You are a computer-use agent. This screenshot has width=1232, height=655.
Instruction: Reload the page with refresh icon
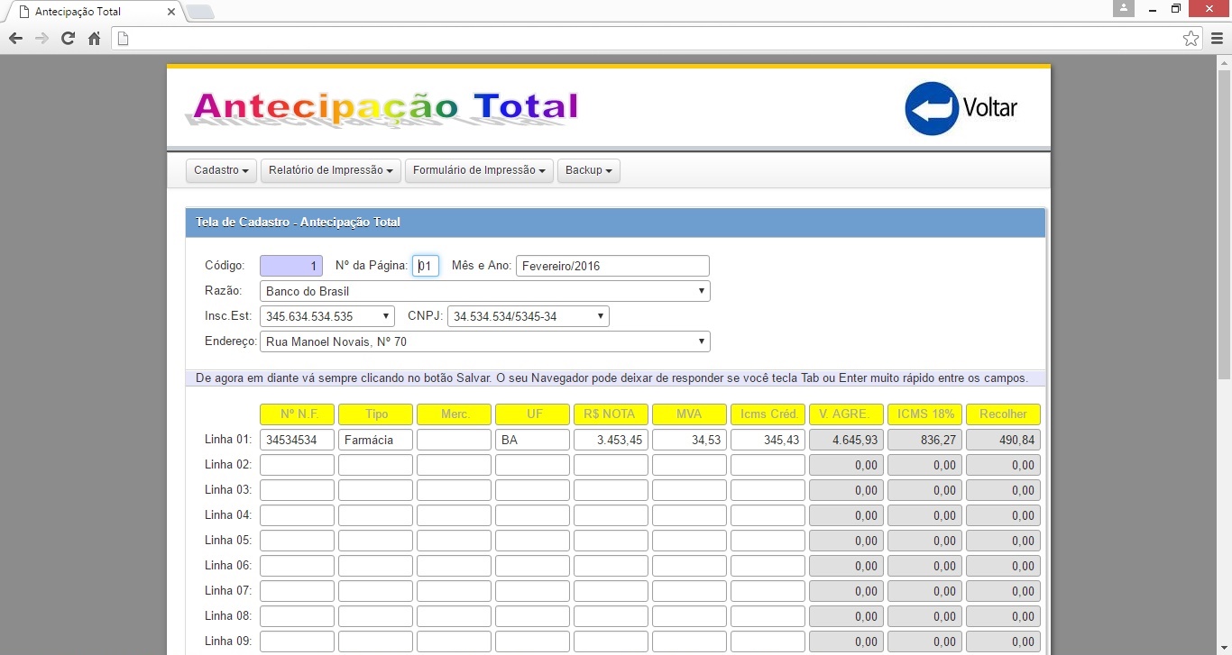[68, 39]
